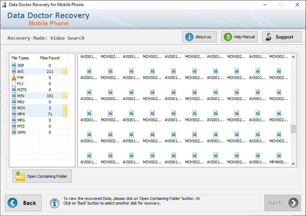Screen dimensions: 306x216
Task: Select the MP4000... file in the results
Action: [279, 158]
